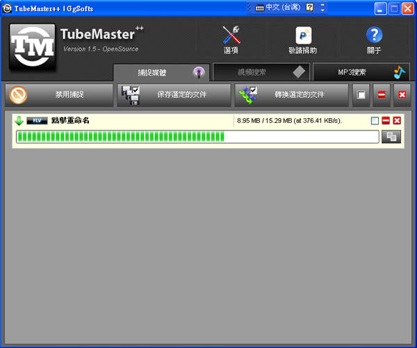Switch to the 視頻搜索 tab

click(261, 72)
